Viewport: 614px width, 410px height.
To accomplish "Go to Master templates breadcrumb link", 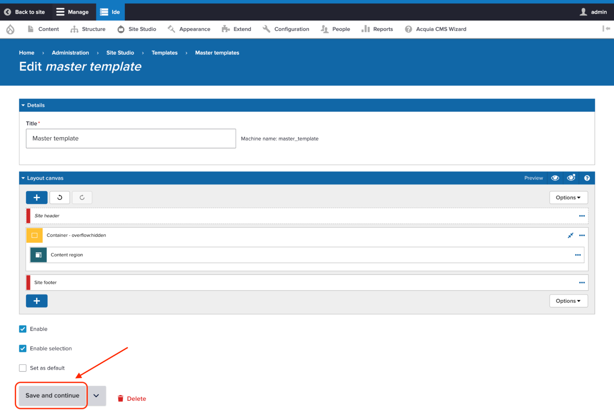I will pos(217,53).
